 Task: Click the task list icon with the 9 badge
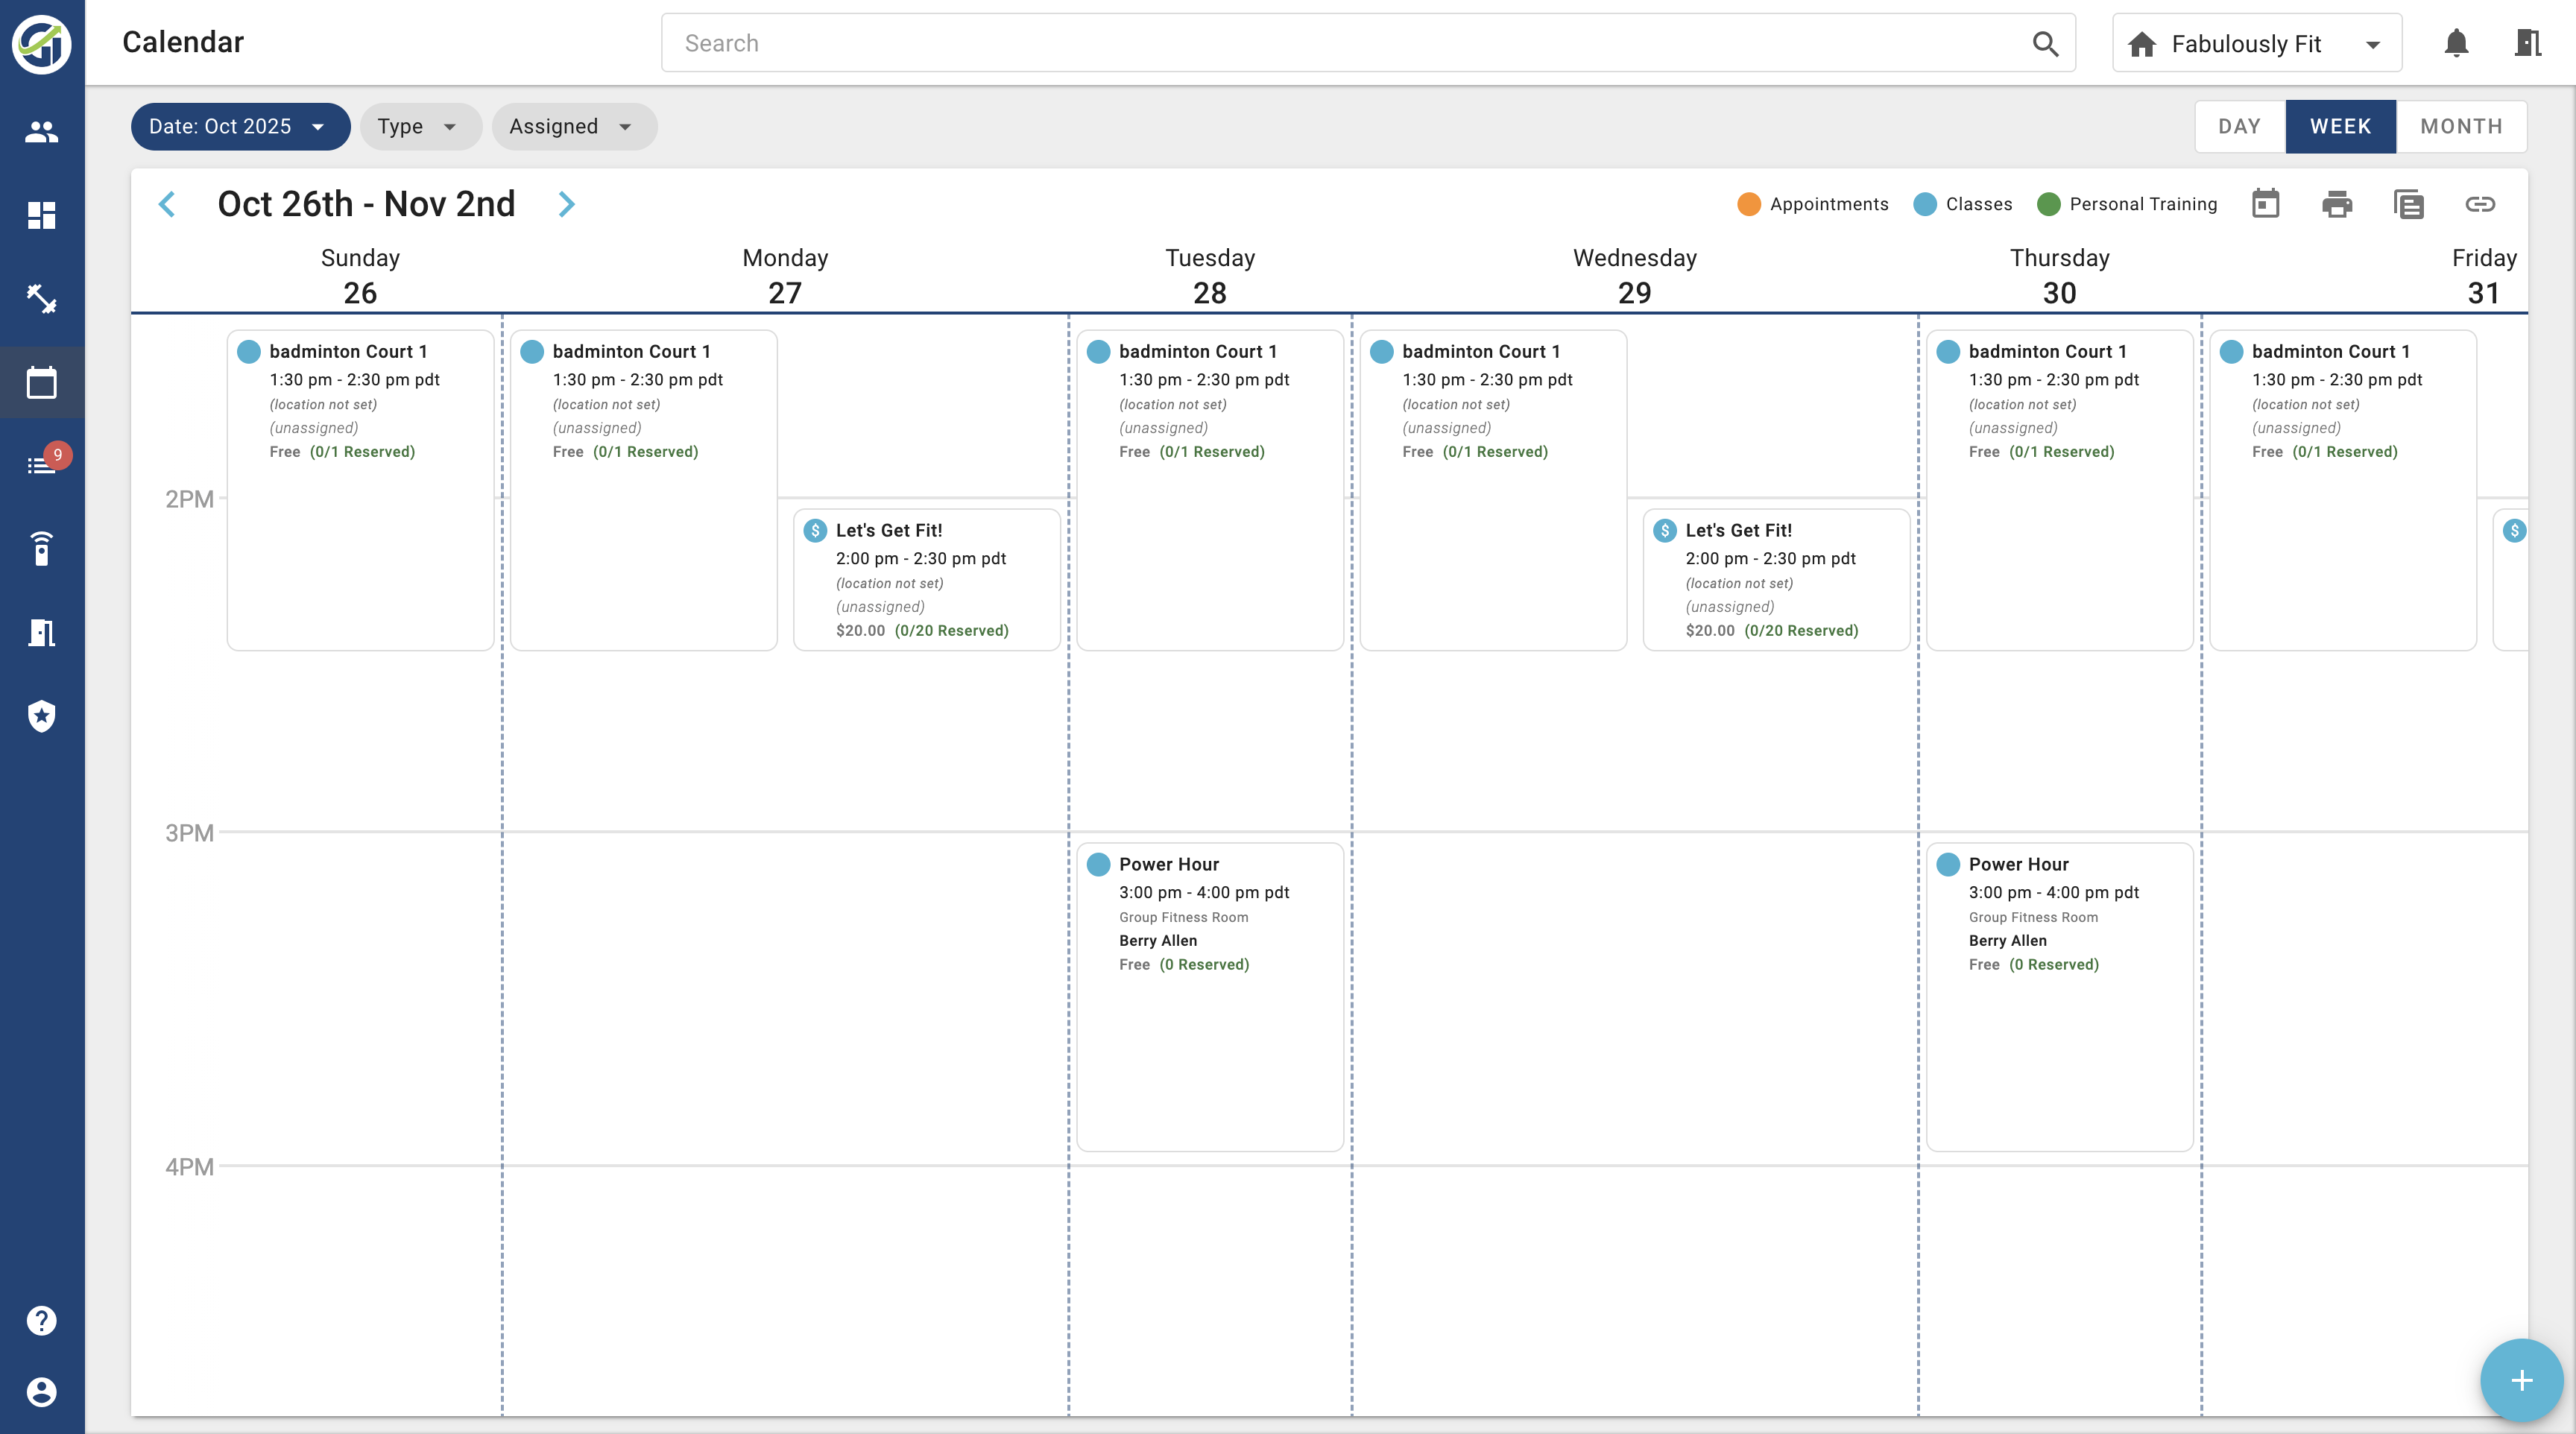coord(41,465)
